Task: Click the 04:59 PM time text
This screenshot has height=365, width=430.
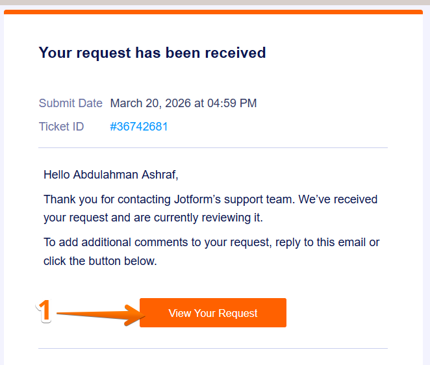Action: click(x=232, y=103)
